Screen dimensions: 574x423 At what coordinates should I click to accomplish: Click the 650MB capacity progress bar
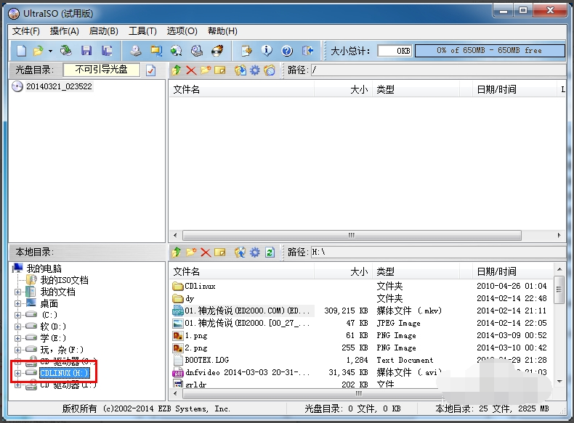[x=499, y=51]
